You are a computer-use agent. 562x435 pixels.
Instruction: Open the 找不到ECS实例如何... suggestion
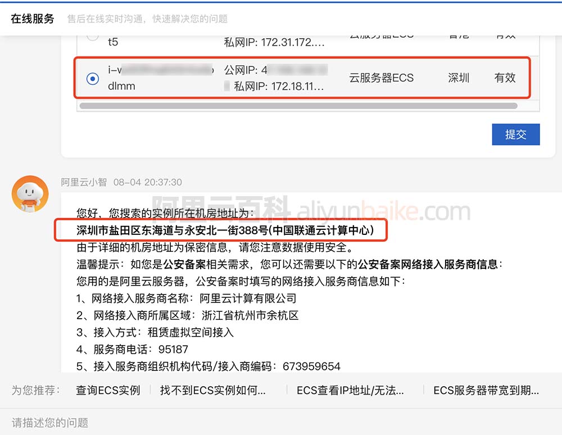(x=213, y=390)
